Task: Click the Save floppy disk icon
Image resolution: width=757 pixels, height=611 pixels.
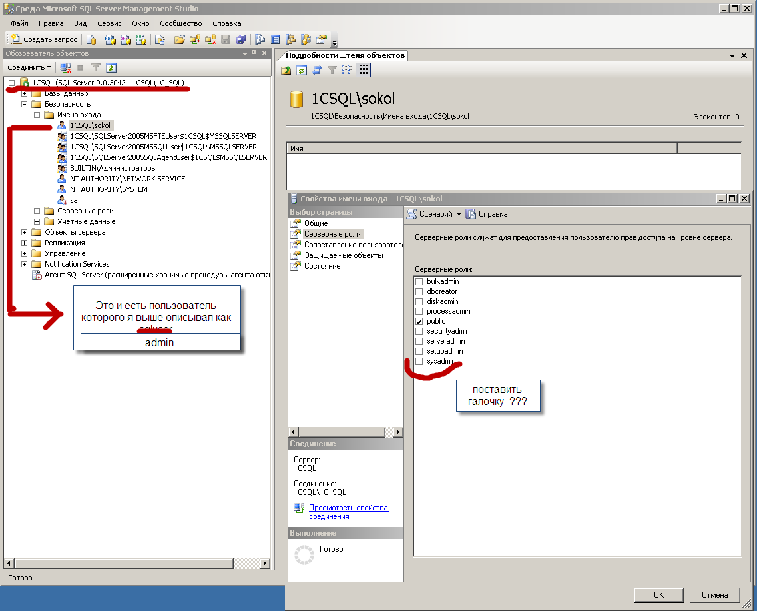Action: click(226, 39)
